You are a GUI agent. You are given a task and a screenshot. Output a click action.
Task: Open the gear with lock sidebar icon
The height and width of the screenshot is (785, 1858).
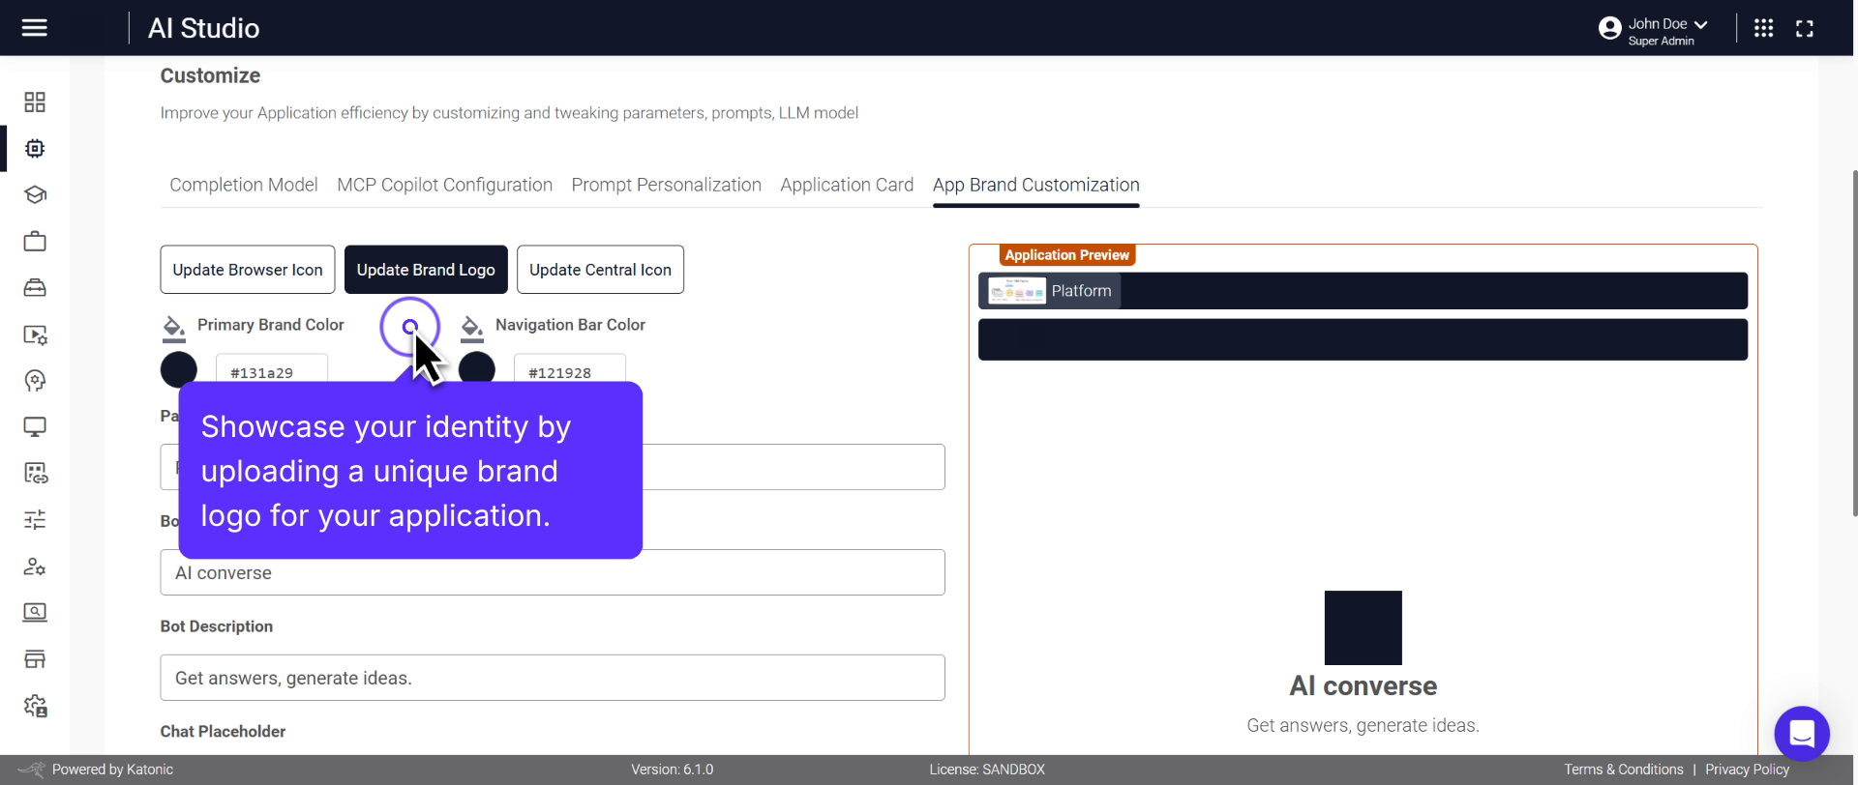pyautogui.click(x=35, y=706)
